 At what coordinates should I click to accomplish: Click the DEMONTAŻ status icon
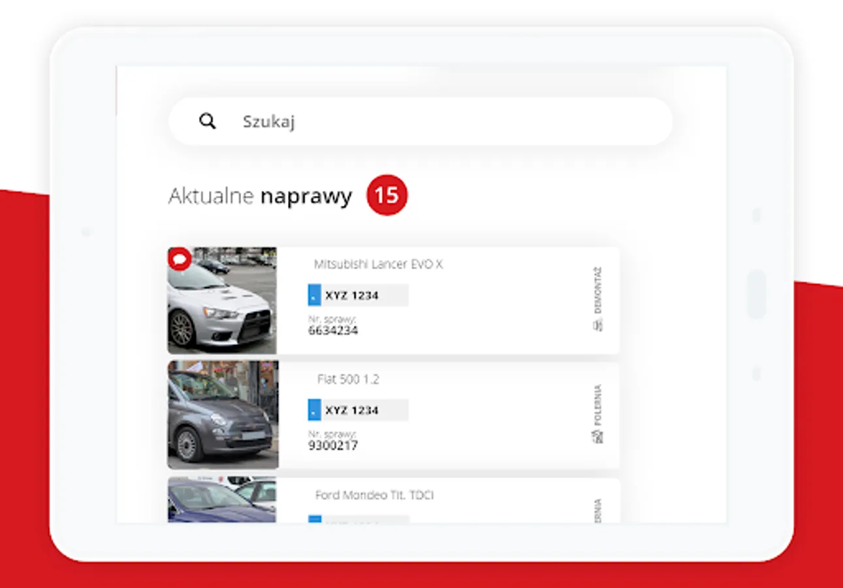pyautogui.click(x=597, y=325)
